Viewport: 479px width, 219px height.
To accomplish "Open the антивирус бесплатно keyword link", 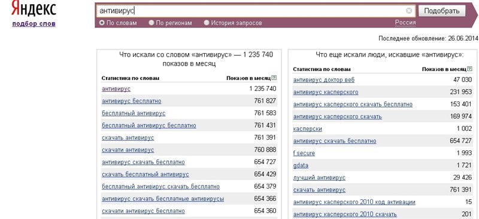I will click(x=131, y=101).
